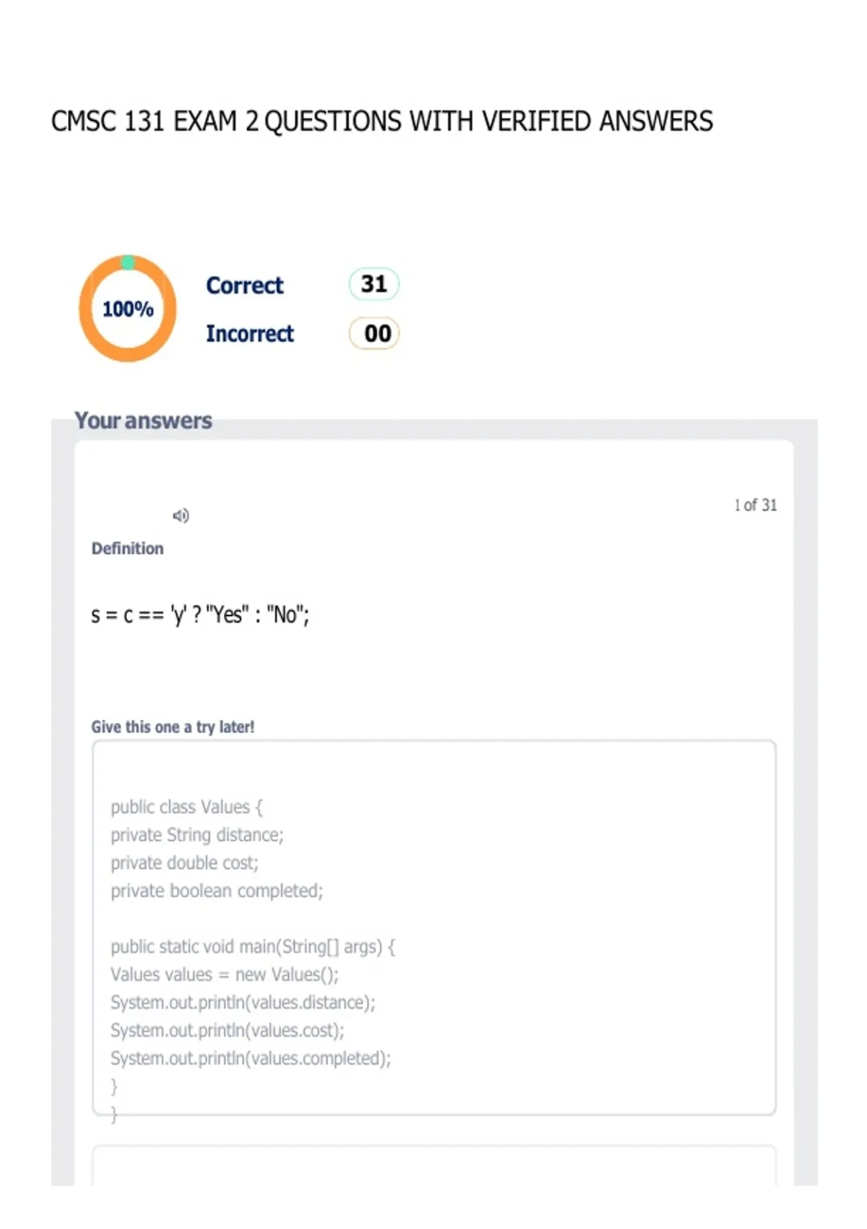Screen dimensions: 867x1229
Task: Click the 'Your answers' heading
Action: pos(143,421)
